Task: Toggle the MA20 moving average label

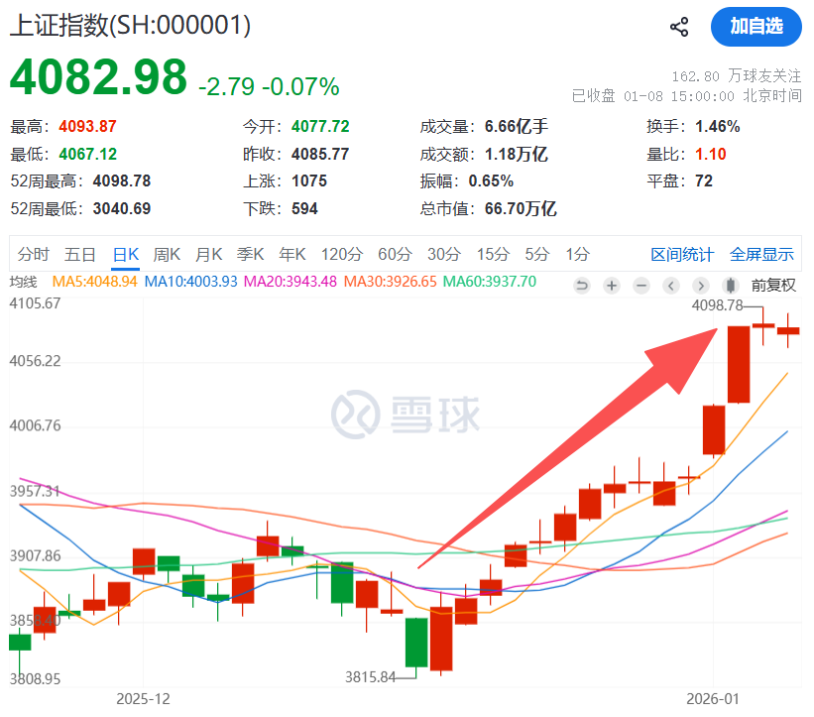Action: point(289,282)
